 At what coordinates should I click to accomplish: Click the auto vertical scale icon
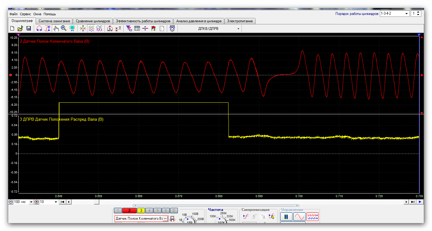click(110, 29)
